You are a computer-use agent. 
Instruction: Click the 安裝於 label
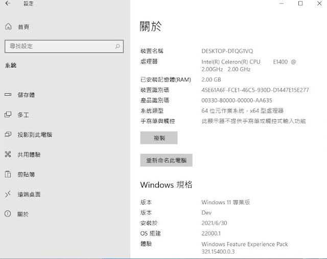(x=149, y=223)
